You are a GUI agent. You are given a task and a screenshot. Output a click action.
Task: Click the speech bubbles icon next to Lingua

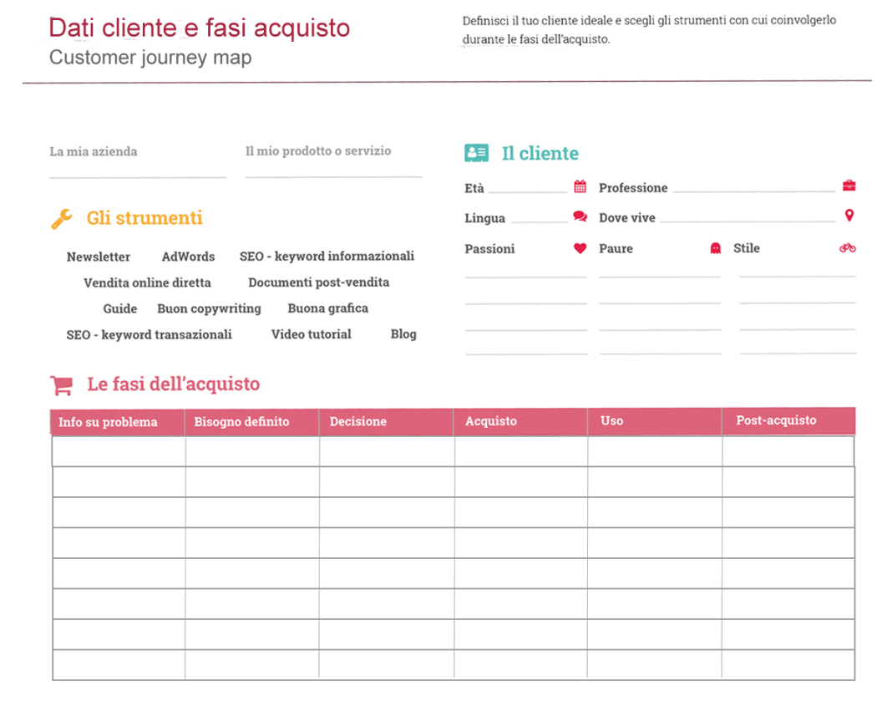tap(580, 216)
